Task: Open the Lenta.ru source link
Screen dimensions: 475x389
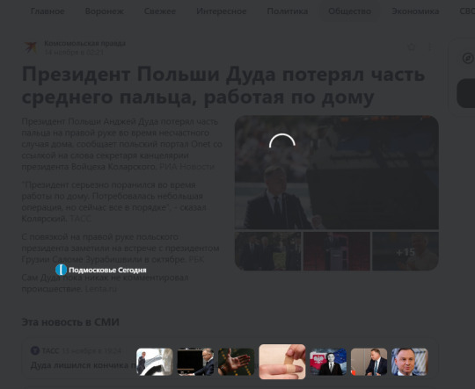Action: [100, 289]
